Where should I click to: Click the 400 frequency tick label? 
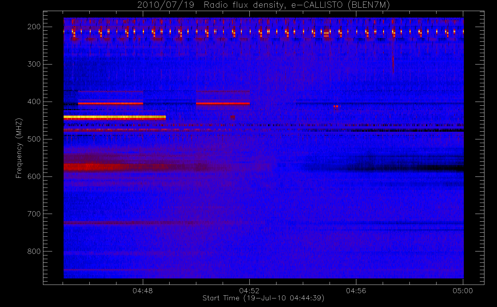(x=34, y=102)
